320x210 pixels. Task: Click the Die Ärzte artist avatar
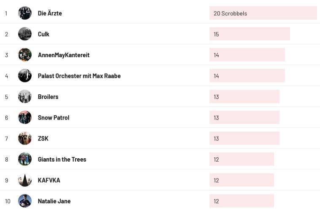pyautogui.click(x=25, y=13)
